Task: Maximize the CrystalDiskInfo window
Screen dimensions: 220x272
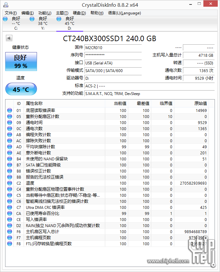Action: tap(199, 4)
